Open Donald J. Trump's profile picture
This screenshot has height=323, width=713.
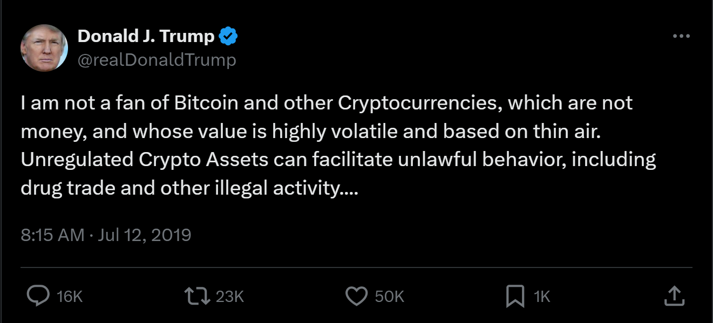click(x=44, y=48)
